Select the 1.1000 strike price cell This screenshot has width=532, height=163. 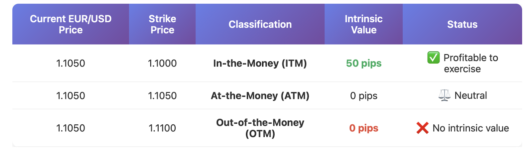[162, 63]
